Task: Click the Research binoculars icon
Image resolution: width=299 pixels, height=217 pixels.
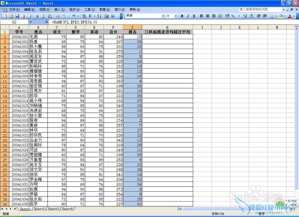Action: point(50,16)
